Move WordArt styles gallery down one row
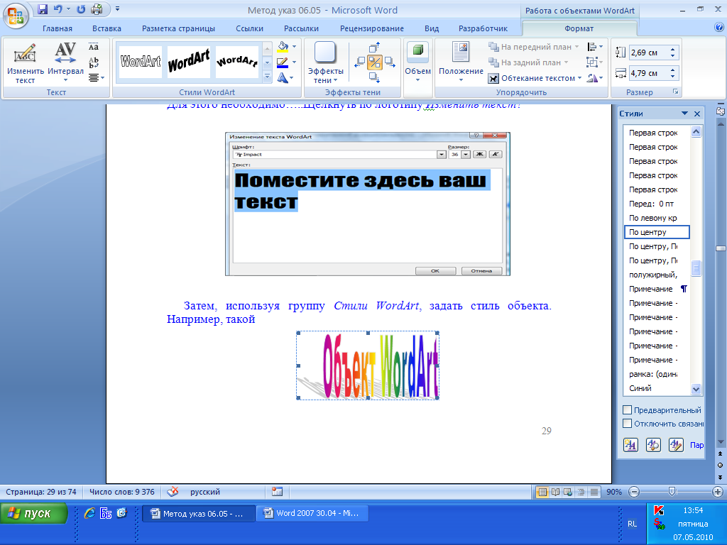This screenshot has width=727, height=545. point(267,62)
